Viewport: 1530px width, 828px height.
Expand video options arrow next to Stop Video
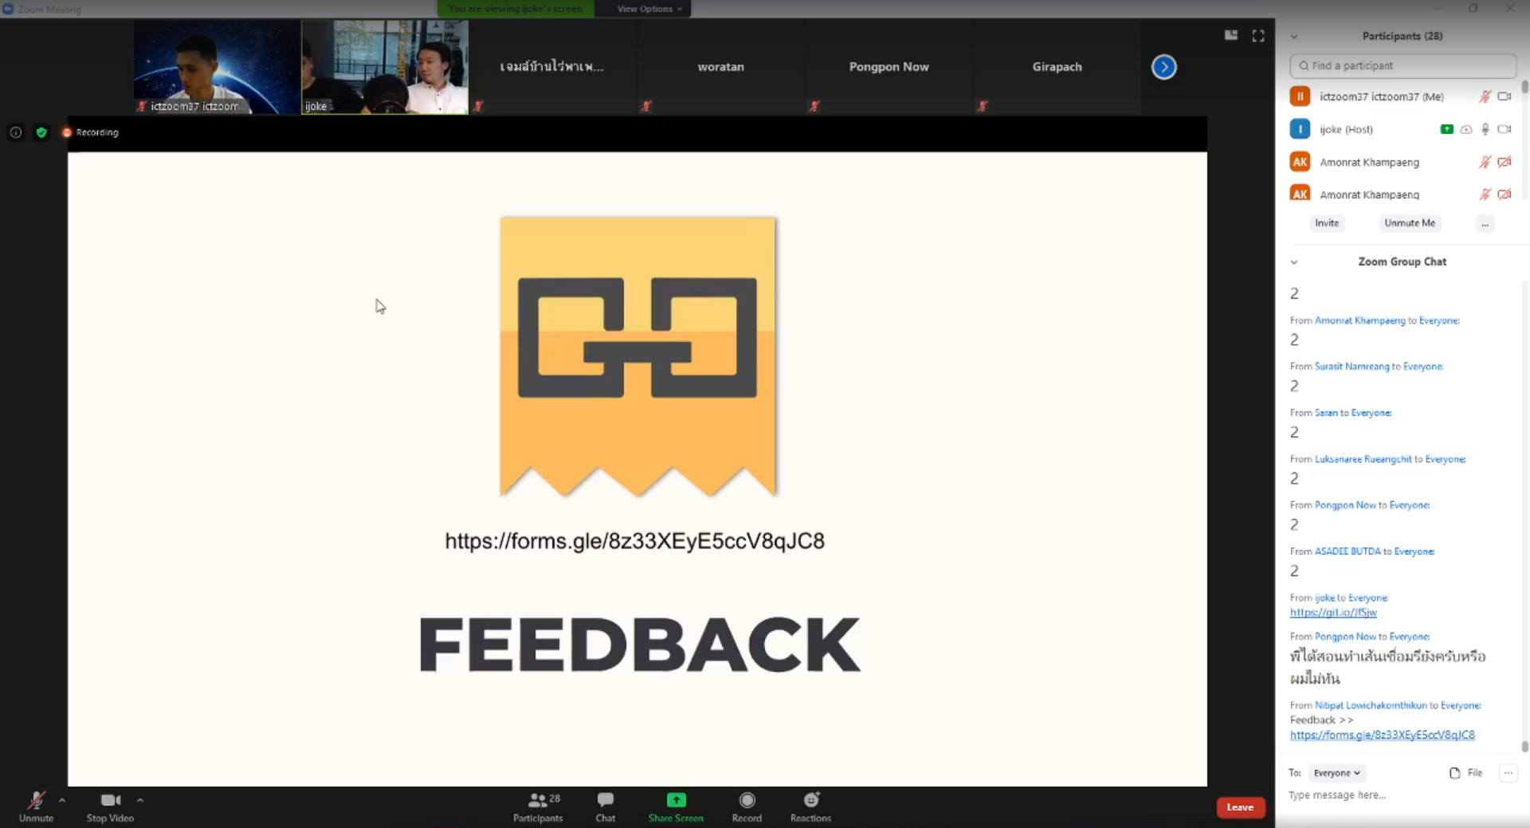[140, 799]
